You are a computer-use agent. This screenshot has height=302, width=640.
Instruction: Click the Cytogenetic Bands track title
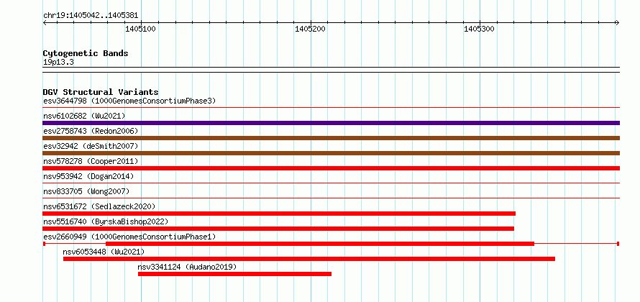[86, 53]
